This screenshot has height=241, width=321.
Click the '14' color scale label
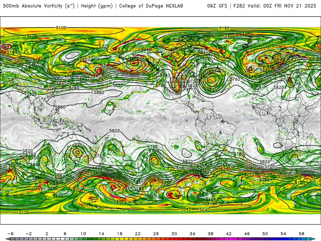[x=102, y=234]
